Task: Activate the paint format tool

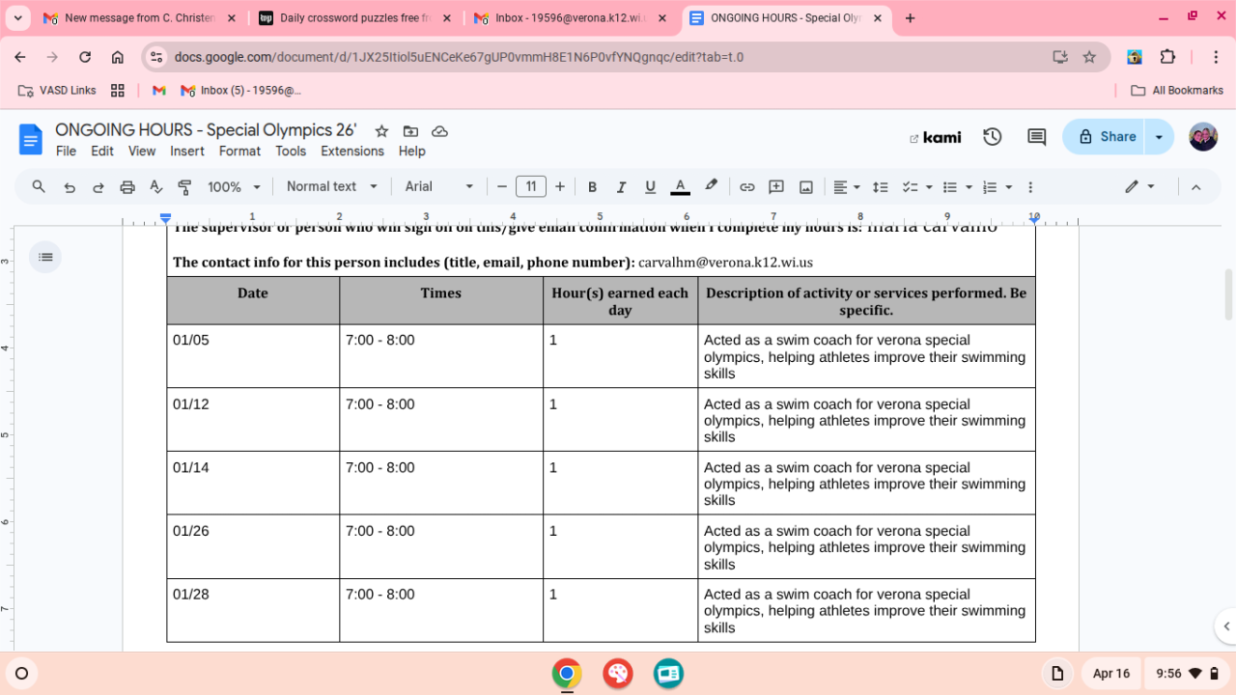Action: point(184,187)
